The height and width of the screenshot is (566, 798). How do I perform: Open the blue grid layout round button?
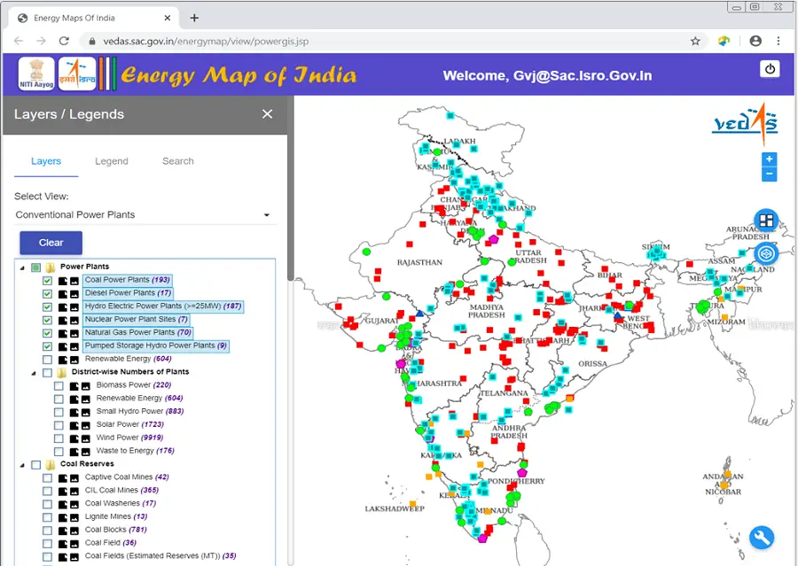click(x=766, y=221)
